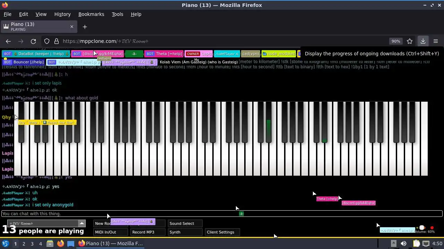
Task: Select the Bouncer [//help] bot participant tag
Action: (24, 62)
